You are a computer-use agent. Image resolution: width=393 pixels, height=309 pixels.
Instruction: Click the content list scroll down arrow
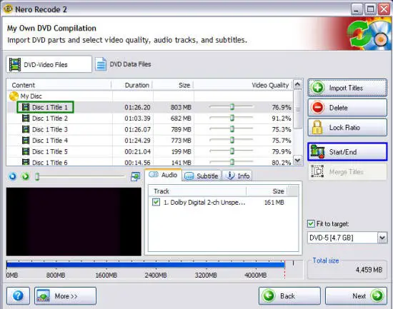coord(297,160)
